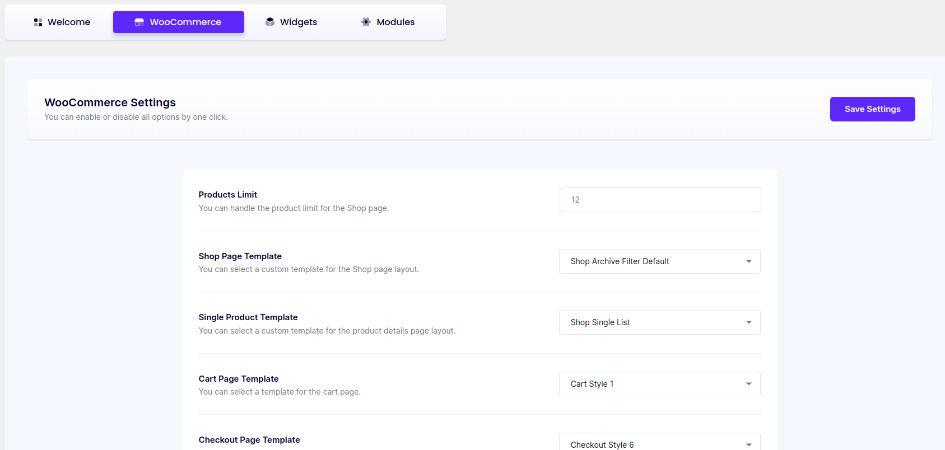Click 'You can select a template for the cart page'
The width and height of the screenshot is (945, 450).
[x=280, y=392]
